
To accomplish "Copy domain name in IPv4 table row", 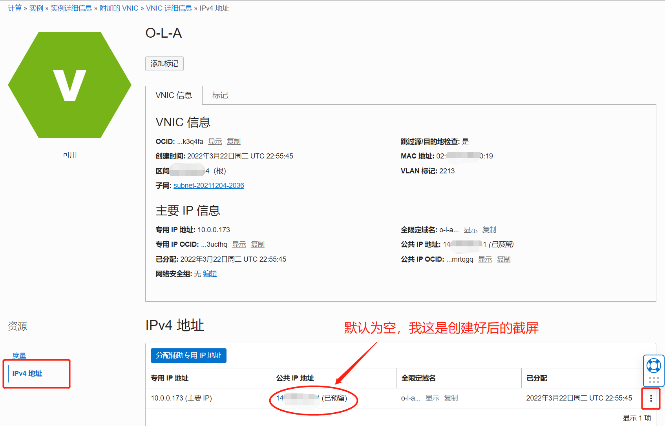I will 451,398.
